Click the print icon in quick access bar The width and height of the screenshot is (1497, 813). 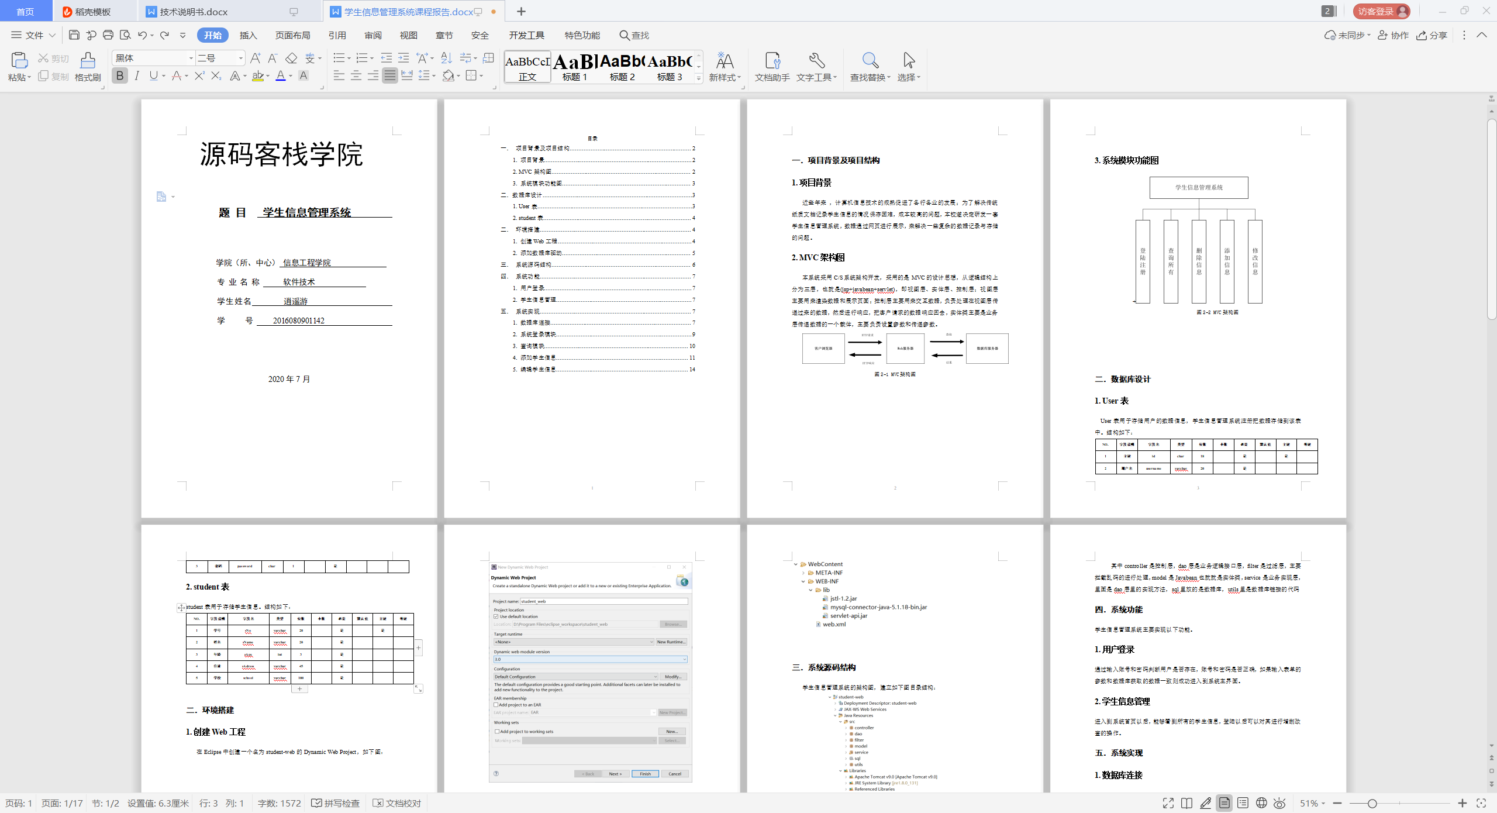point(108,35)
